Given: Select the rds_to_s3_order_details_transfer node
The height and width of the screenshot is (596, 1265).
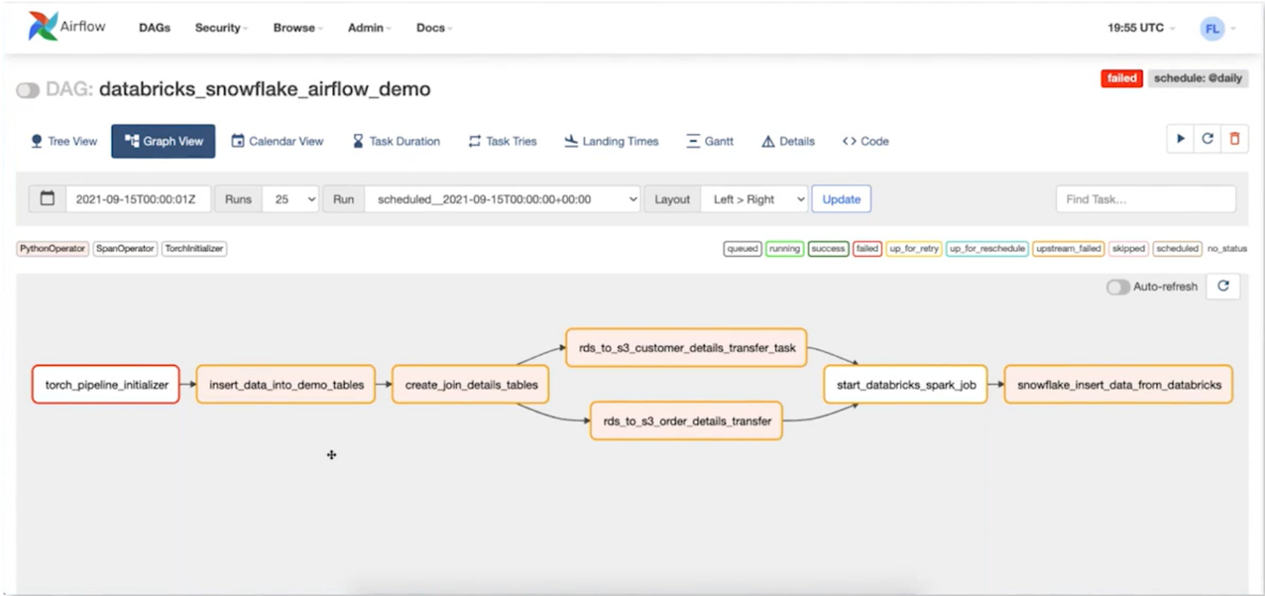Looking at the screenshot, I should coord(686,420).
